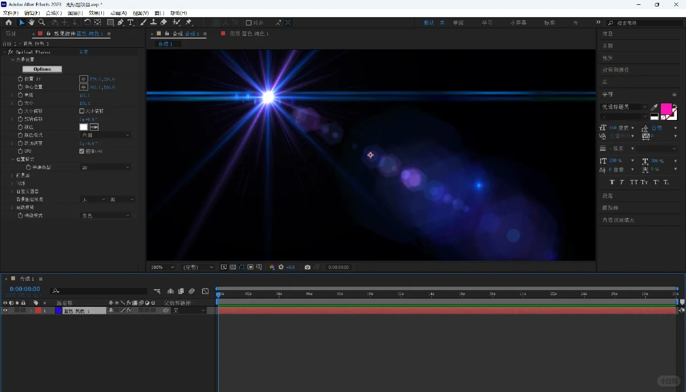Select the Pen tool
The image size is (686, 392).
(x=120, y=22)
